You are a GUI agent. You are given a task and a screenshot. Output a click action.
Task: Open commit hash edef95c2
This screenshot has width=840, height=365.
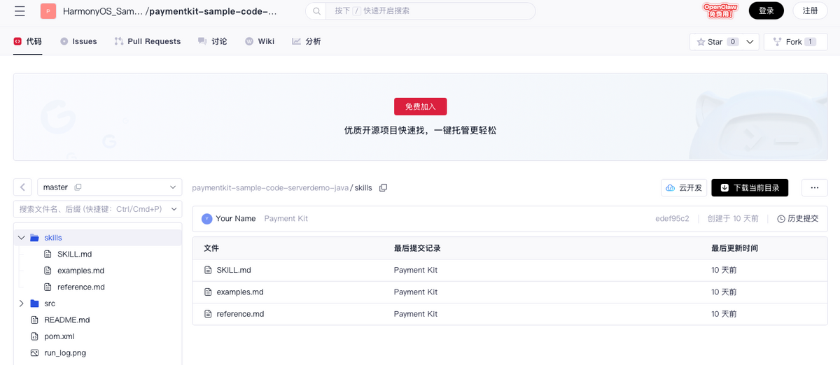tap(672, 219)
